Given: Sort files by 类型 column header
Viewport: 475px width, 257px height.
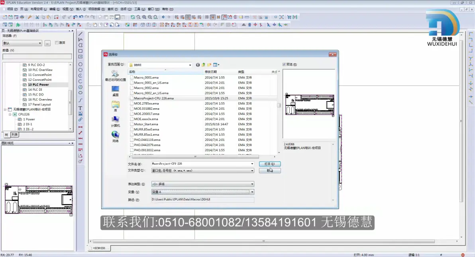Looking at the screenshot, I should [x=253, y=72].
